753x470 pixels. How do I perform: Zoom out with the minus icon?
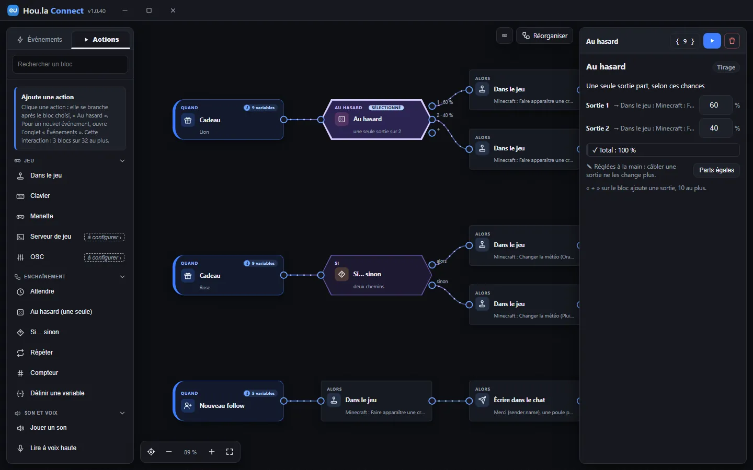pos(169,452)
